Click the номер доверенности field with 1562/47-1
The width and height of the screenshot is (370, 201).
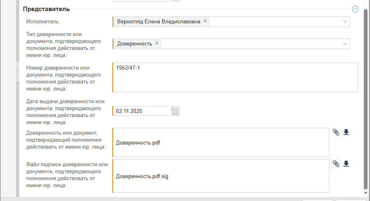point(235,77)
